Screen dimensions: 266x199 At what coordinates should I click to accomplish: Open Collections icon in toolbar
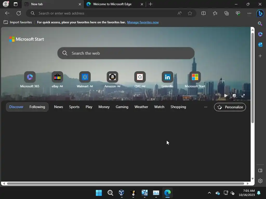(227, 13)
